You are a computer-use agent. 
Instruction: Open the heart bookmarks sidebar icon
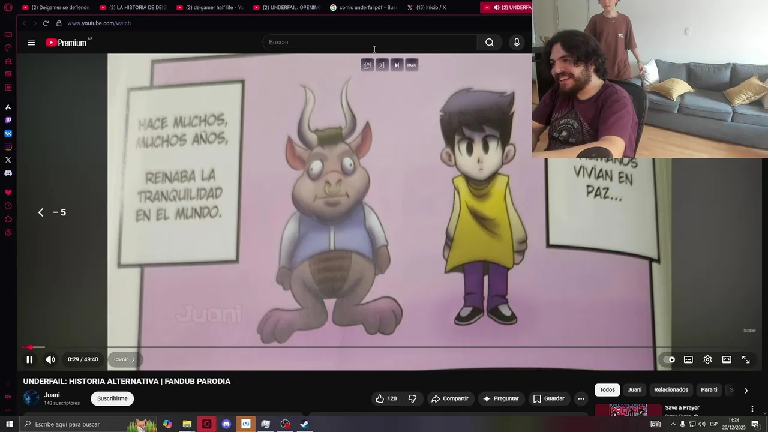pos(8,193)
